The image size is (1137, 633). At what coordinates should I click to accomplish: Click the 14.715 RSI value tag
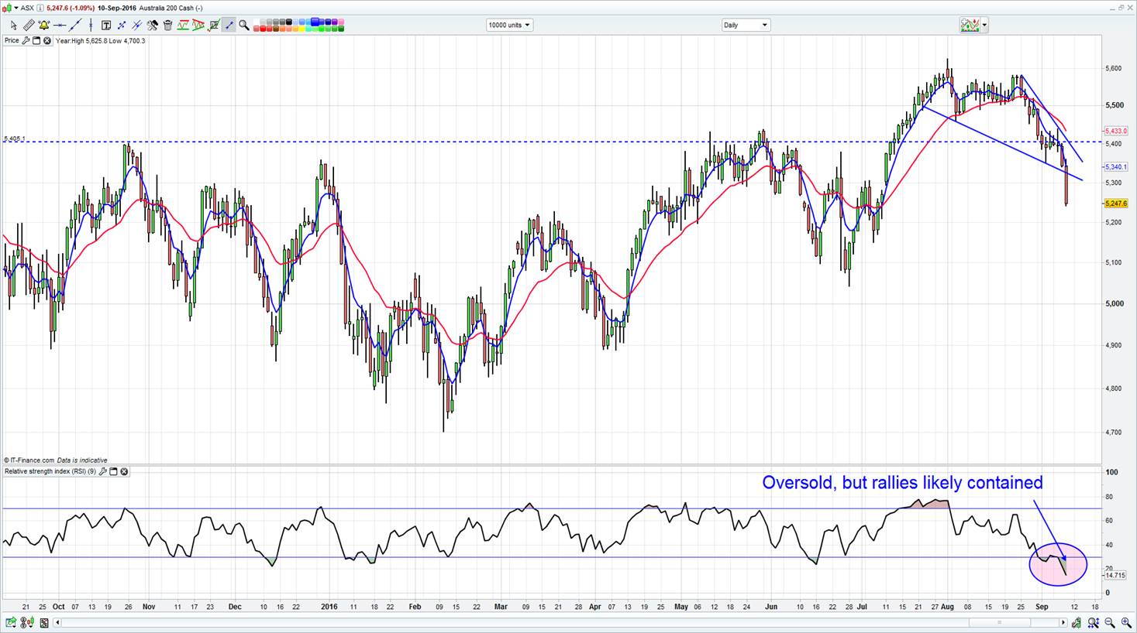(1115, 575)
